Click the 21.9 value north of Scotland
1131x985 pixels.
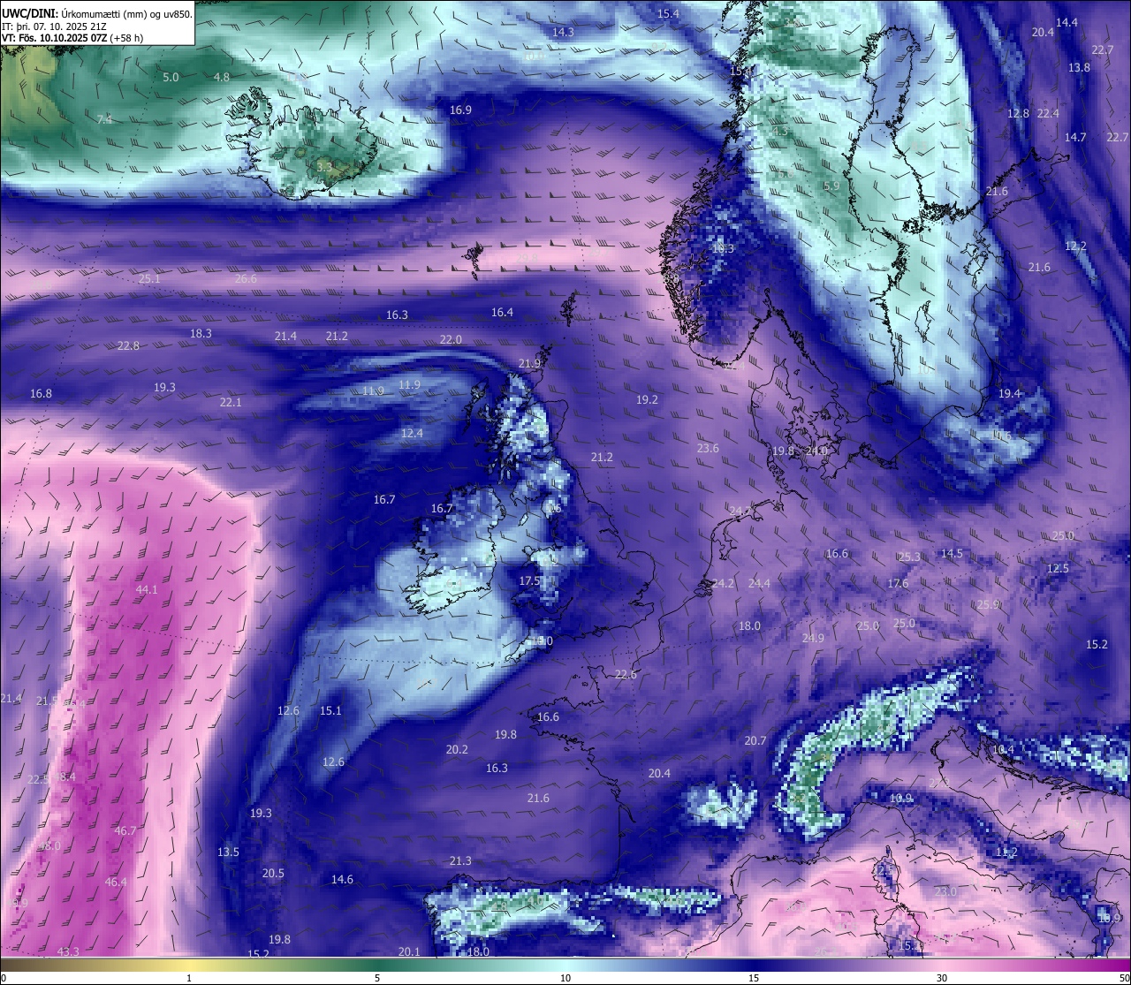tap(529, 363)
